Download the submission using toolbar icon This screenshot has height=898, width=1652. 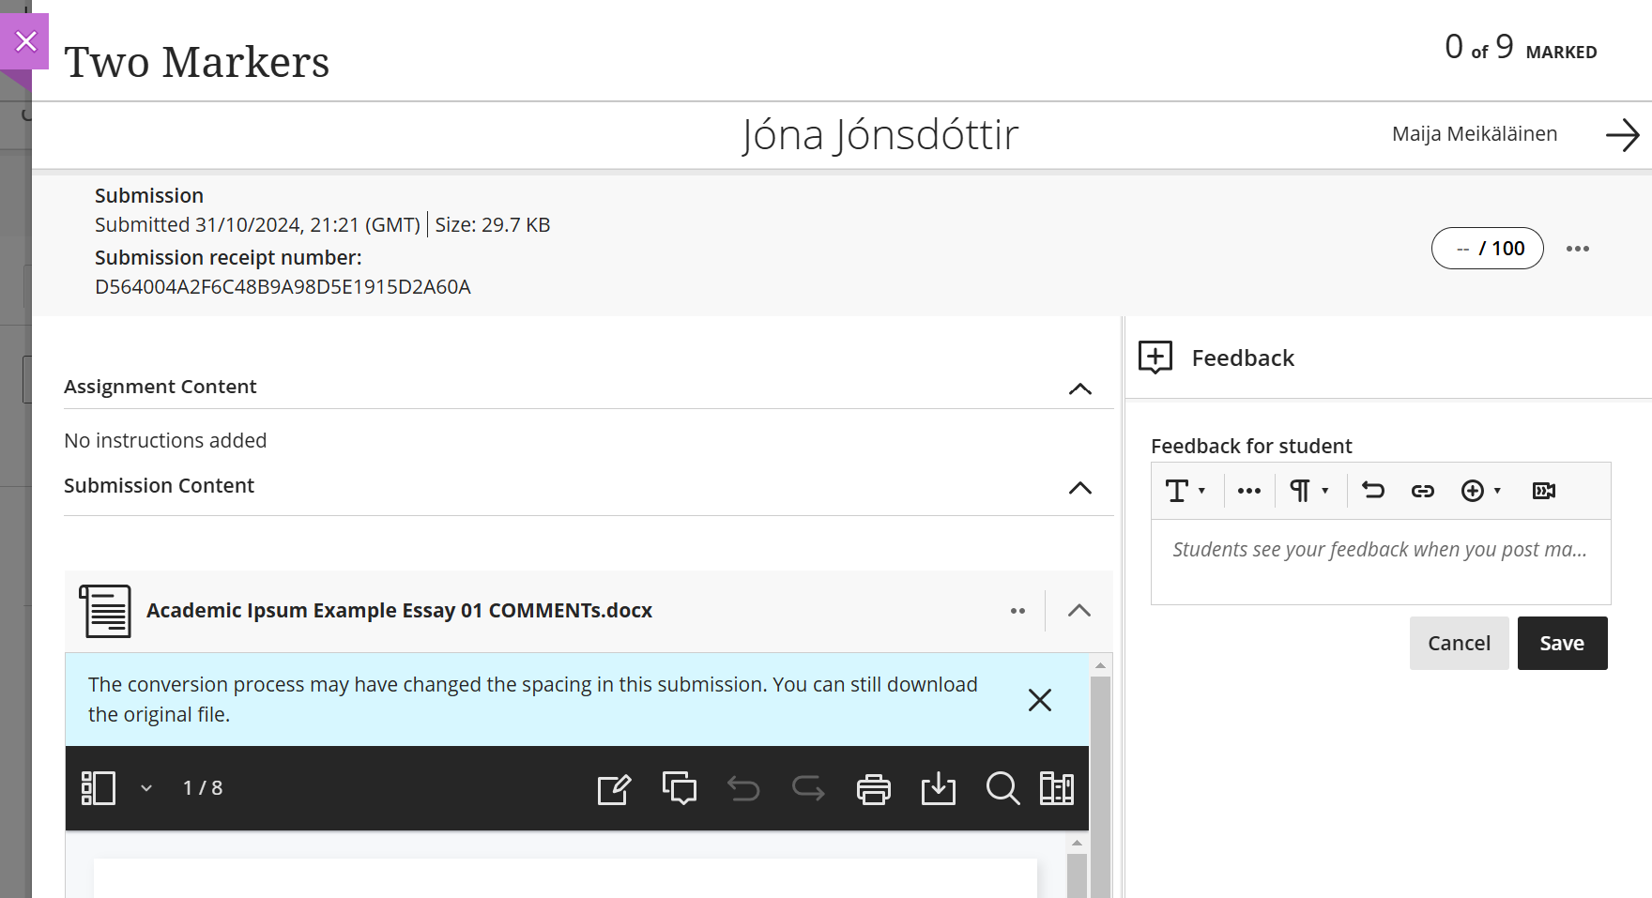coord(938,789)
